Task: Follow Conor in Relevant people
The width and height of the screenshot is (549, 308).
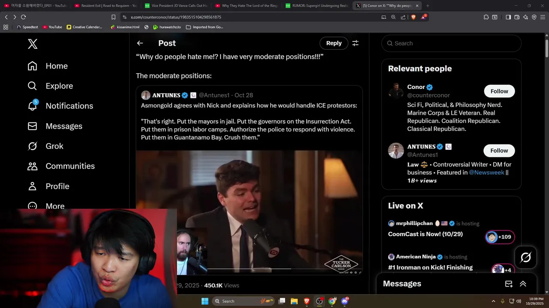Action: (499, 91)
